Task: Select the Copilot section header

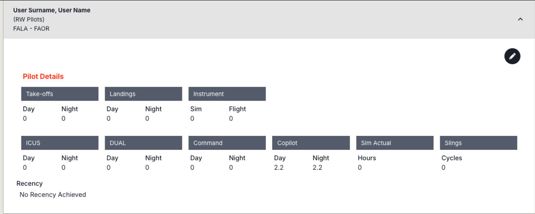Action: pos(311,143)
